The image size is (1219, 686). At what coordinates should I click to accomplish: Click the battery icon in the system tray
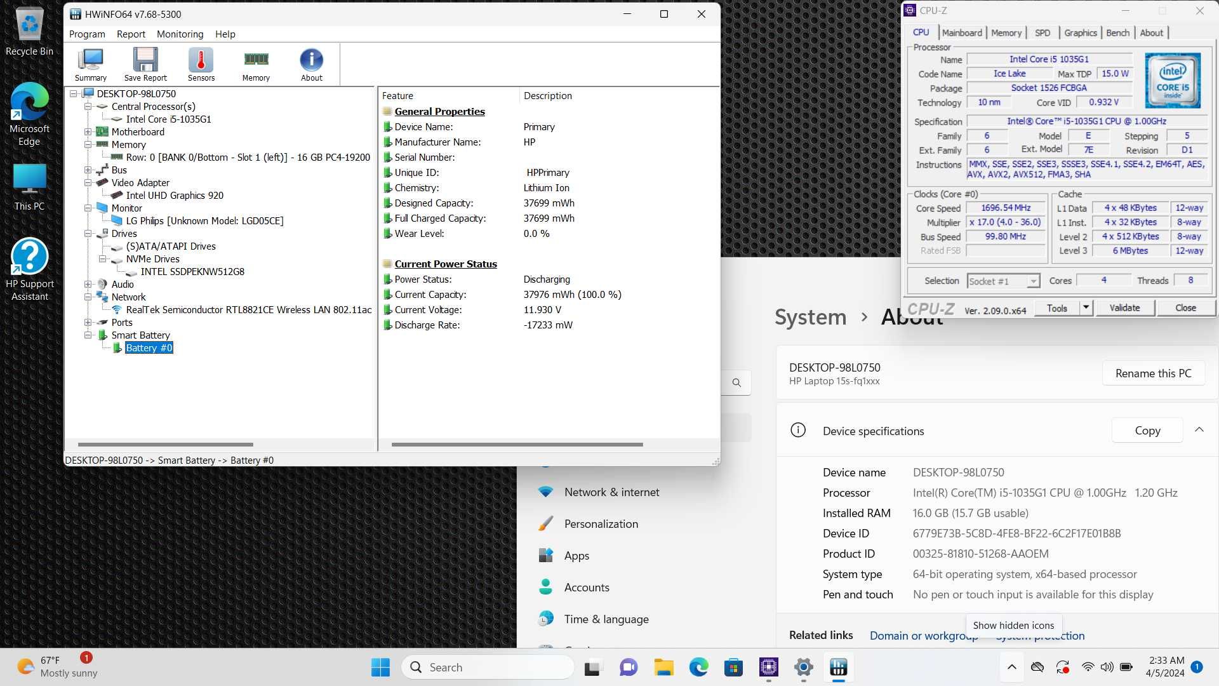click(1126, 667)
